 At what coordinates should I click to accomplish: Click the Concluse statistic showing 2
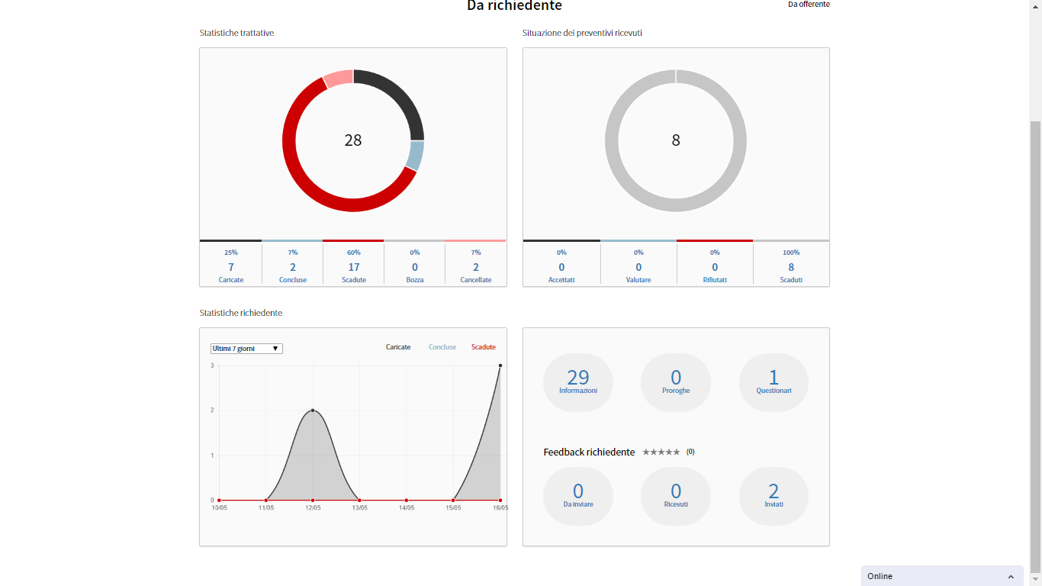tap(293, 267)
